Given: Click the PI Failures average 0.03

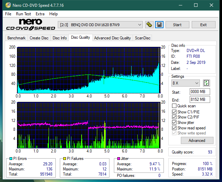Looking at the screenshot, I should [x=103, y=164].
